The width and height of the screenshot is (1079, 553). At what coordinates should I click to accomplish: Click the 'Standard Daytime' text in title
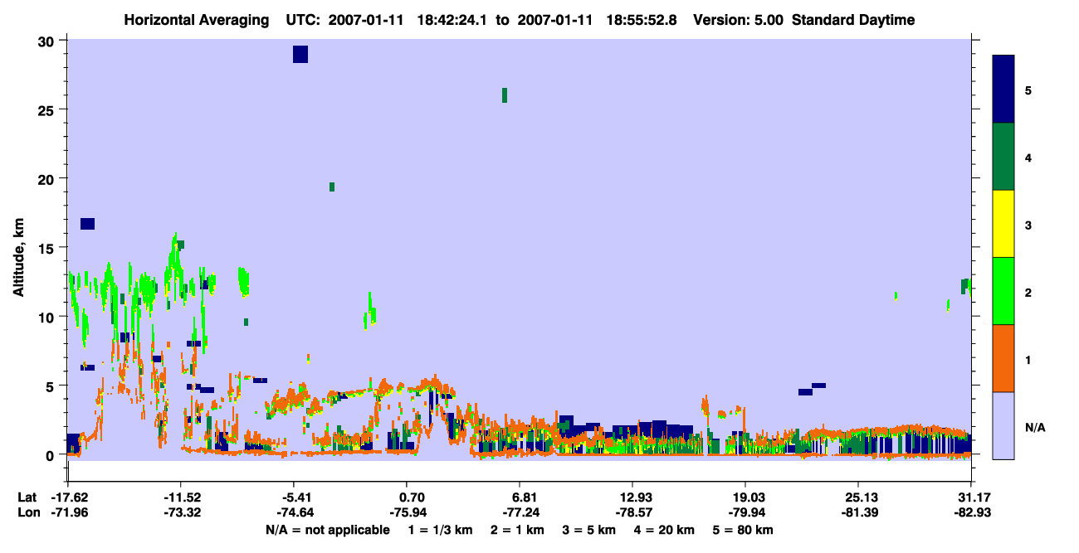[x=853, y=20]
